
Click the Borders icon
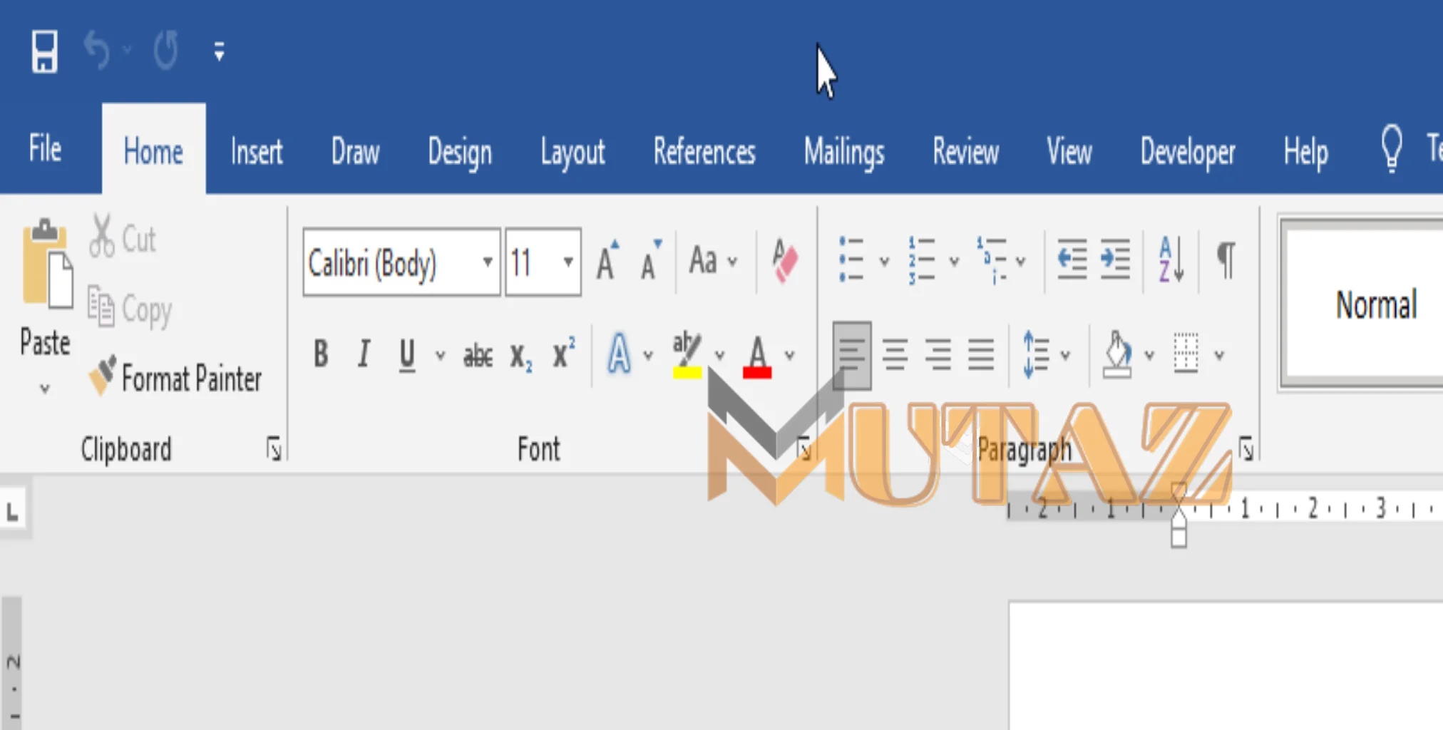tap(1186, 354)
